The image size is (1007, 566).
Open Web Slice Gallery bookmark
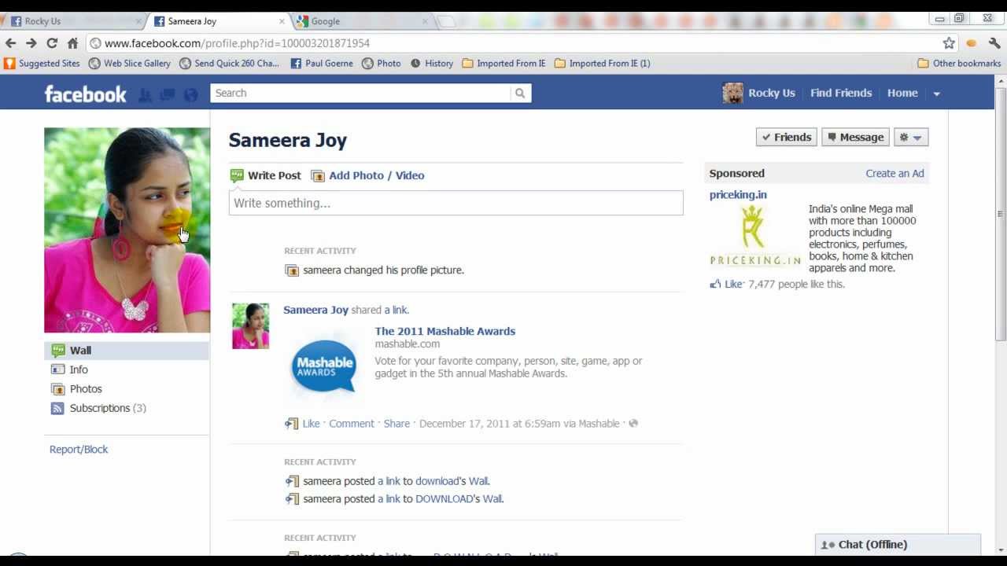(130, 64)
